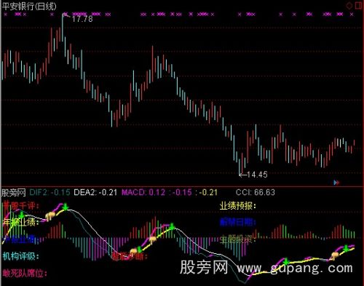
Task: Click the green arrow beside 年报业绩 label
Action: click(x=22, y=215)
